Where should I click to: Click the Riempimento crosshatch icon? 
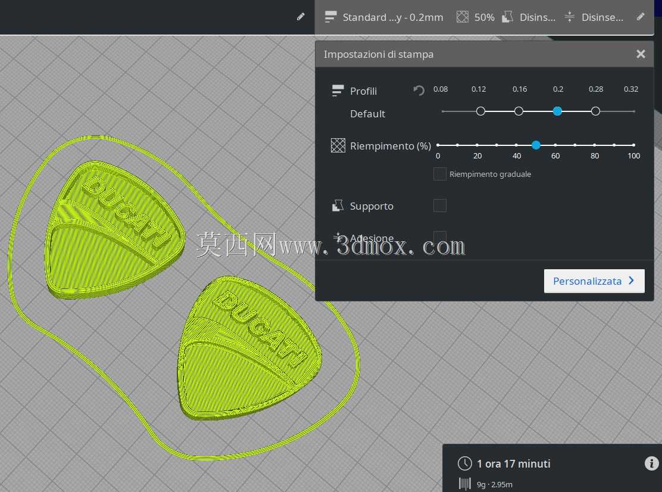pos(338,145)
